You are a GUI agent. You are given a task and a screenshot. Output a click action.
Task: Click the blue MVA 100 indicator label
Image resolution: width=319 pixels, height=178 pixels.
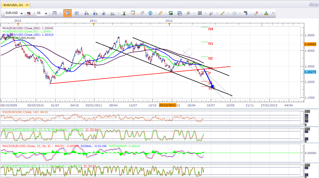click(28, 35)
